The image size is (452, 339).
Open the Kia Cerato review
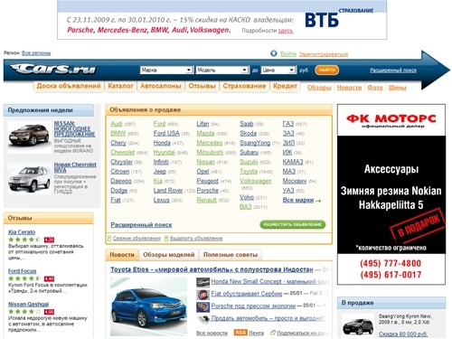coord(22,232)
